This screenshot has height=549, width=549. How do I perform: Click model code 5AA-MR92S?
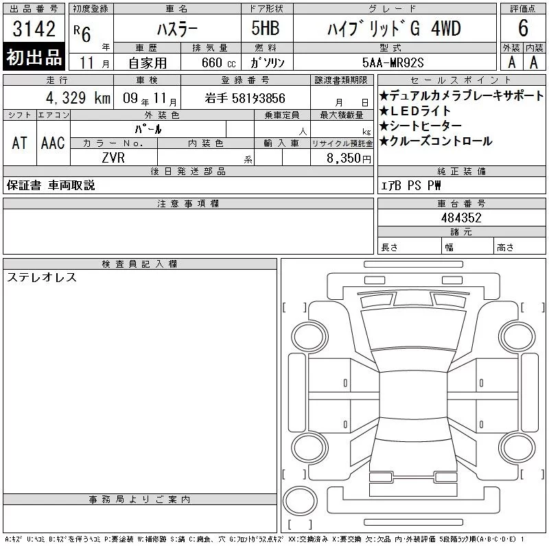(393, 62)
